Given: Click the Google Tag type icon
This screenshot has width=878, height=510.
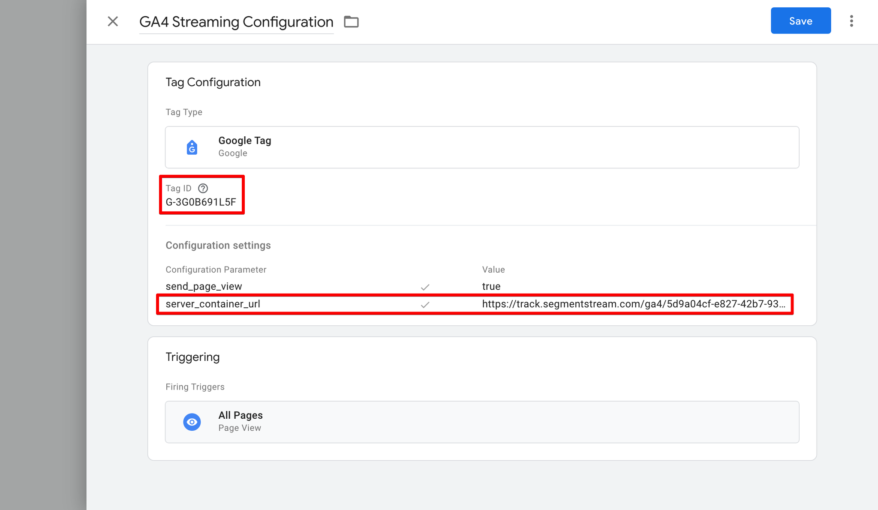Looking at the screenshot, I should tap(192, 147).
